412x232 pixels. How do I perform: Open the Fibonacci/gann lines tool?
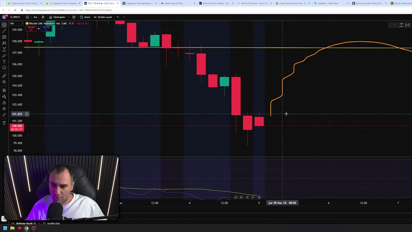(x=4, y=37)
